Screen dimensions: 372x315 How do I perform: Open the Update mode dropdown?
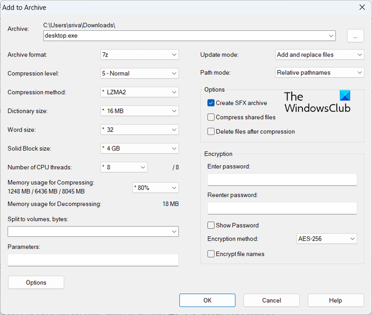319,54
